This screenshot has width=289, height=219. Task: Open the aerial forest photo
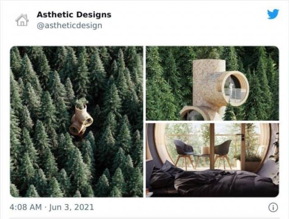(76, 122)
